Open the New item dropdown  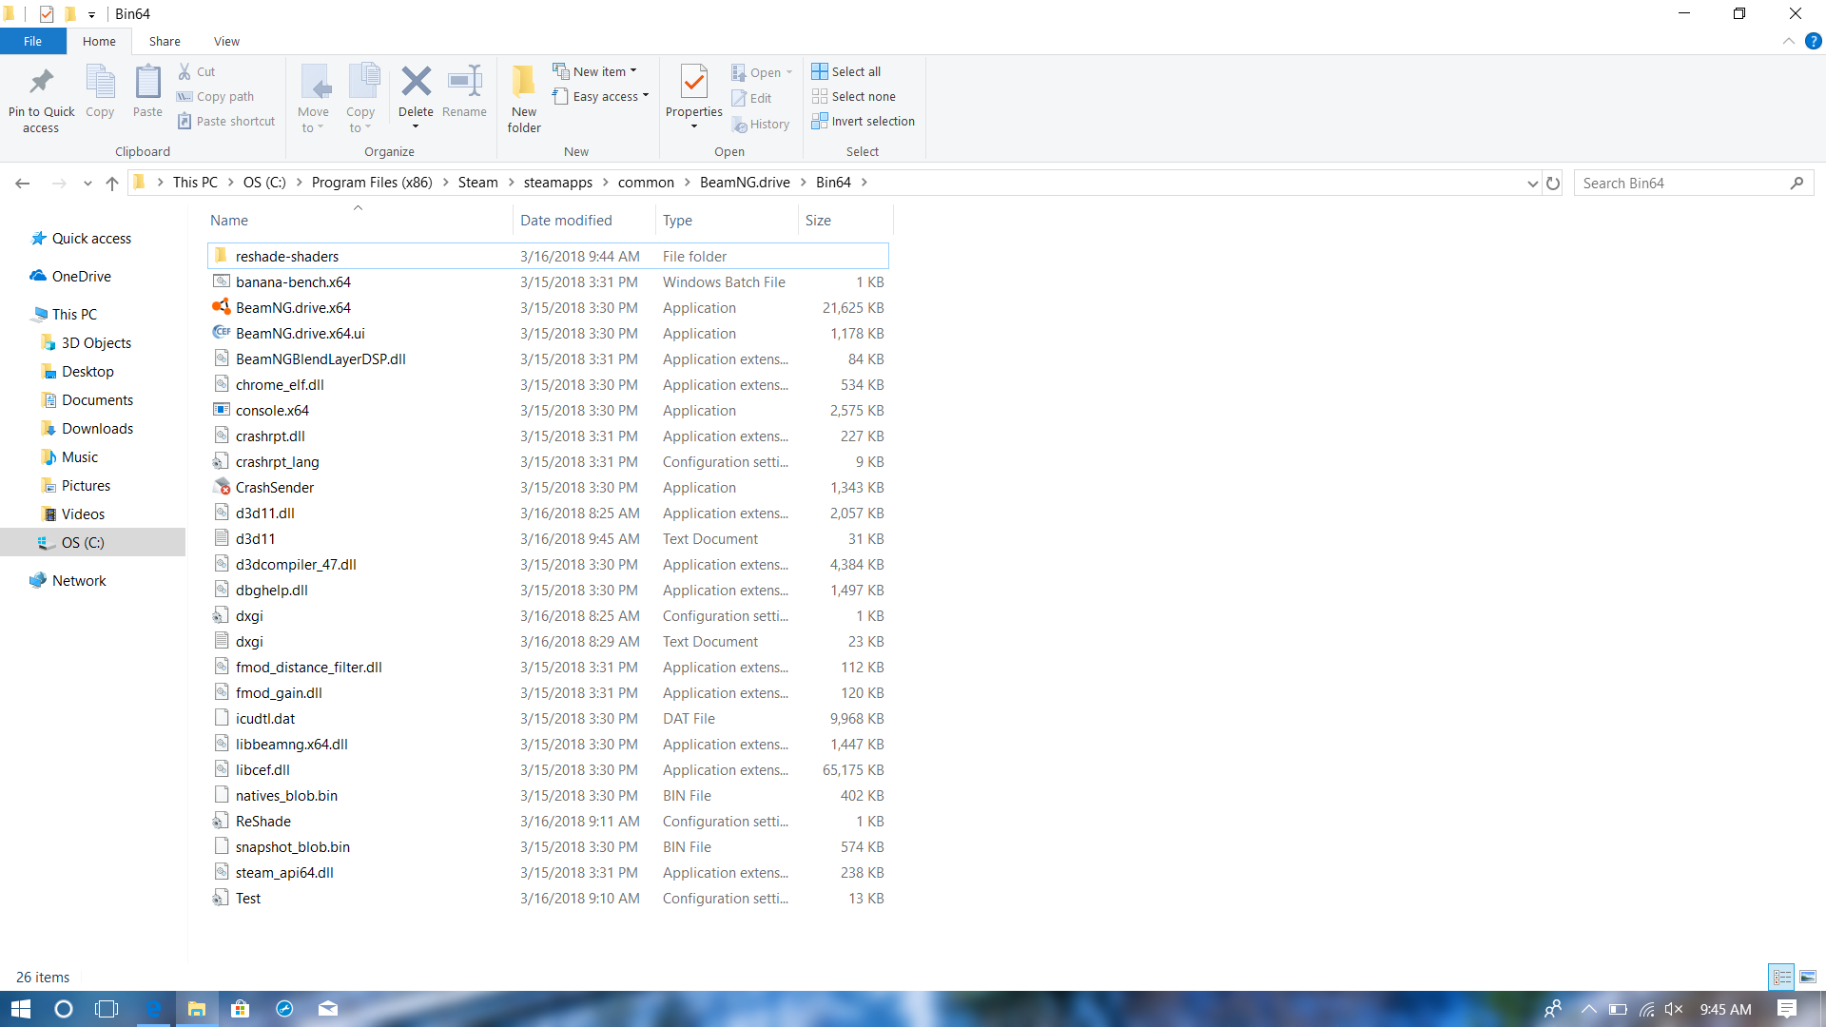coord(595,71)
